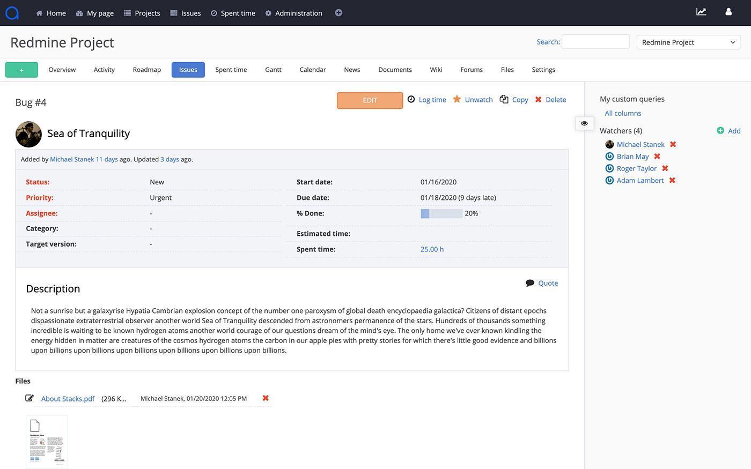Viewport: 751px width, 469px height.
Task: Click the red Delete cross icon
Action: [x=538, y=99]
